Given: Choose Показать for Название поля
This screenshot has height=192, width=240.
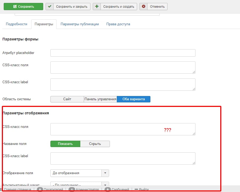Looking at the screenshot, I should point(65,144).
